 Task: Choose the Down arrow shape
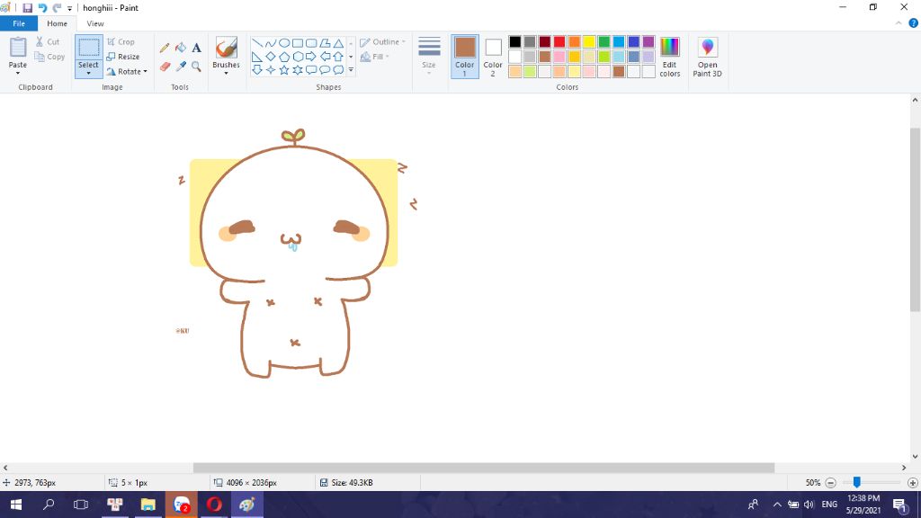tap(256, 70)
